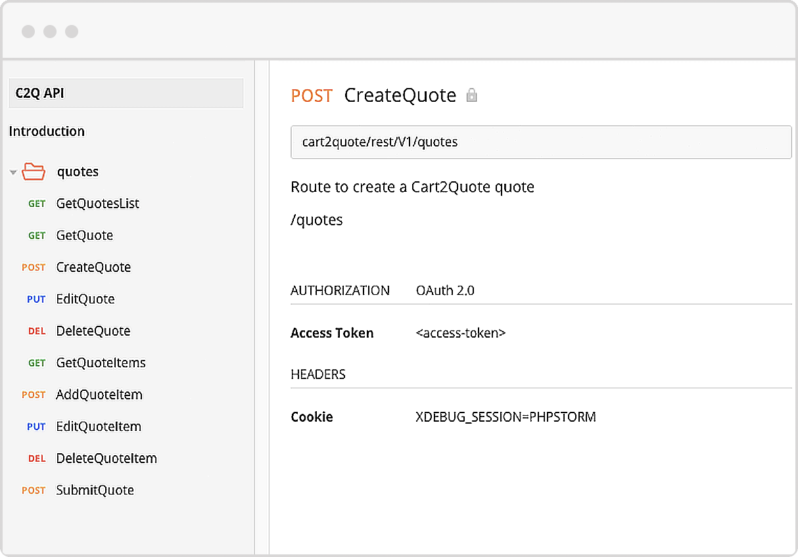Click the second gray window control dot
798x557 pixels.
point(49,32)
